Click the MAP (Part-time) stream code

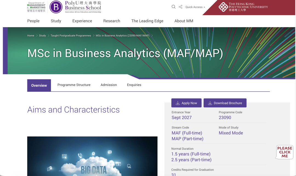coord(187,139)
